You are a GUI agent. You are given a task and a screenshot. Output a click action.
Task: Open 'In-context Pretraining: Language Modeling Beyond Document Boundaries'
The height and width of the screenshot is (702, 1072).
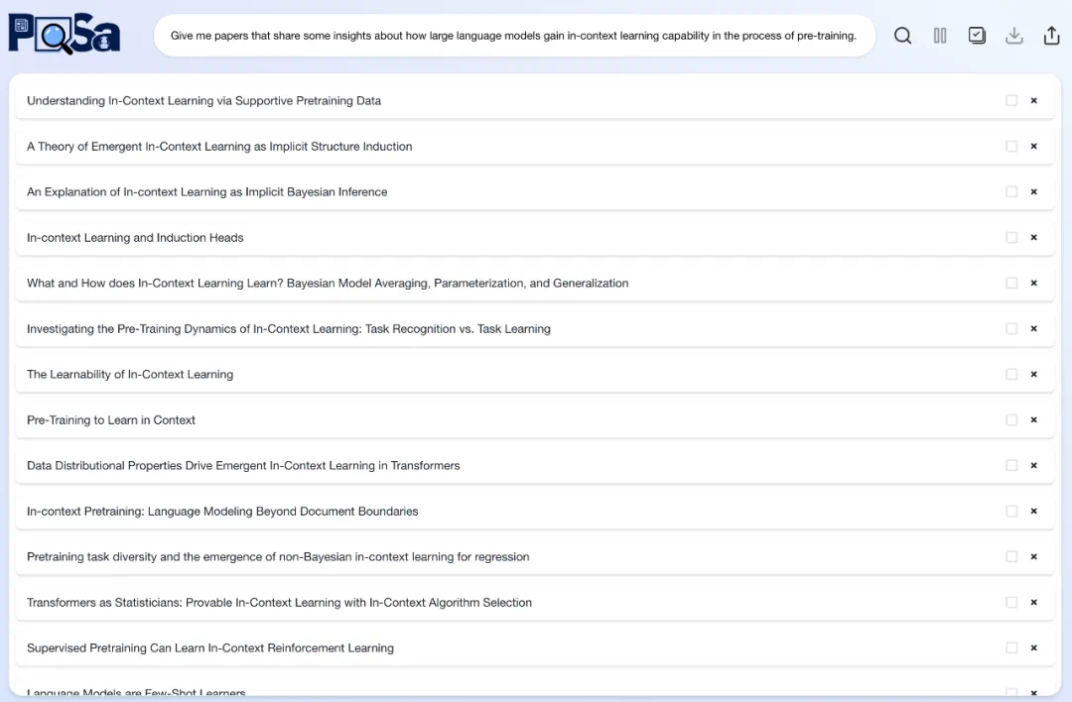point(222,511)
